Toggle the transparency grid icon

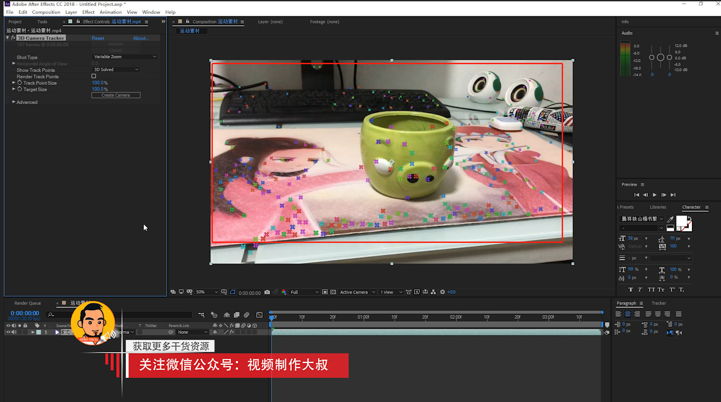tap(333, 292)
